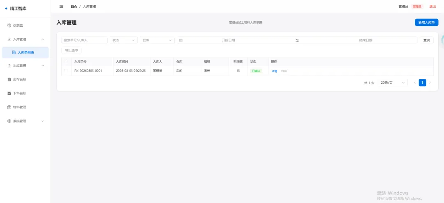Click the 导出选中 button
The height and width of the screenshot is (203, 444).
pos(72,51)
